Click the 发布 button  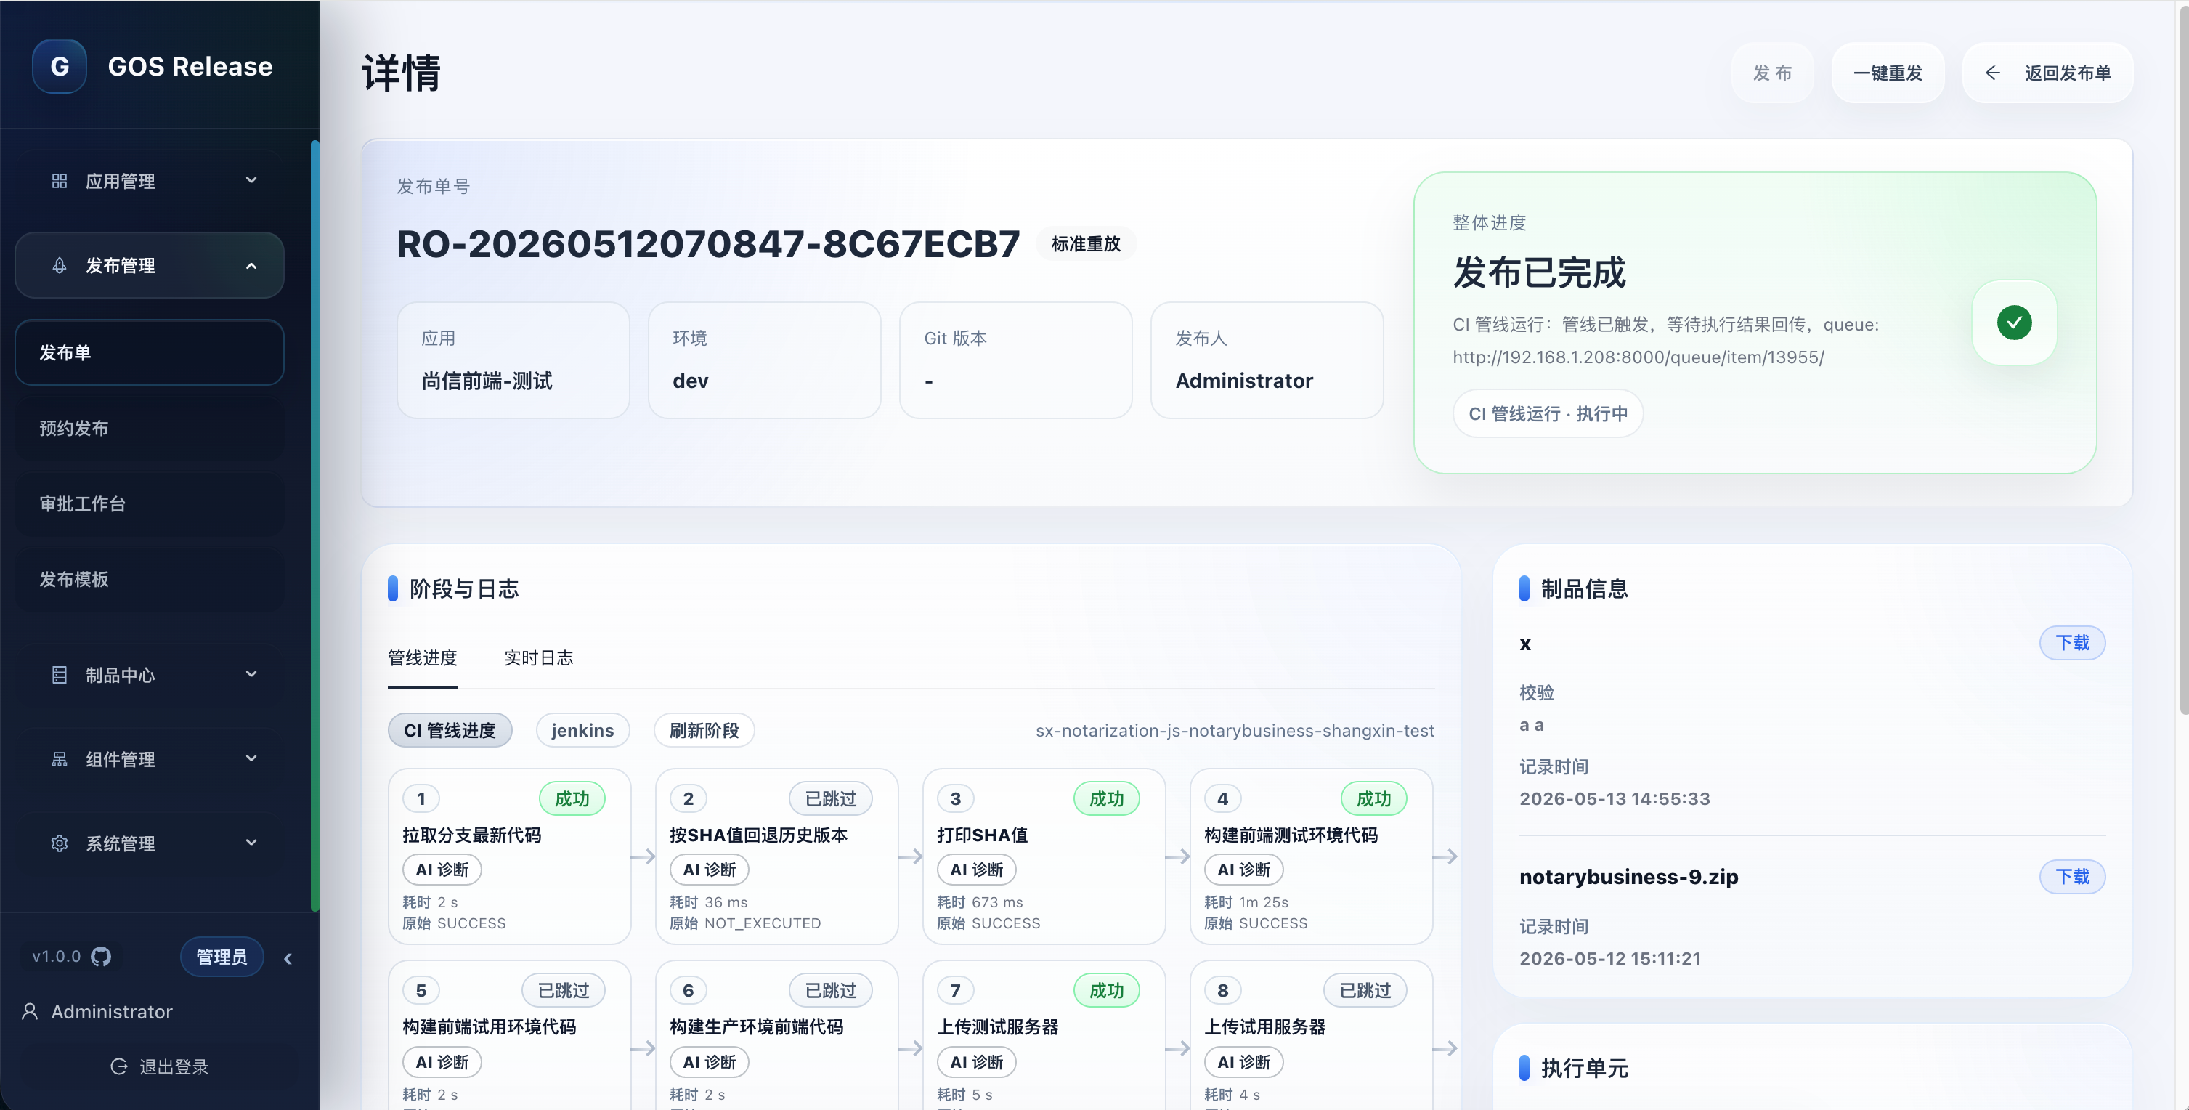tap(1773, 73)
